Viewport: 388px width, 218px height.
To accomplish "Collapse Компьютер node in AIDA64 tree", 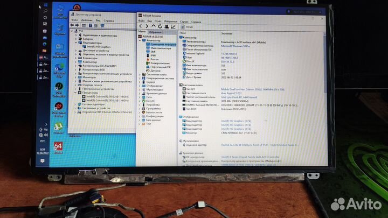I will coord(140,40).
